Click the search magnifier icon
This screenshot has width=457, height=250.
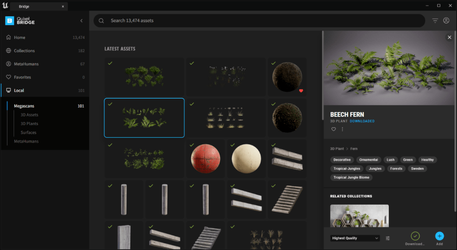point(102,20)
